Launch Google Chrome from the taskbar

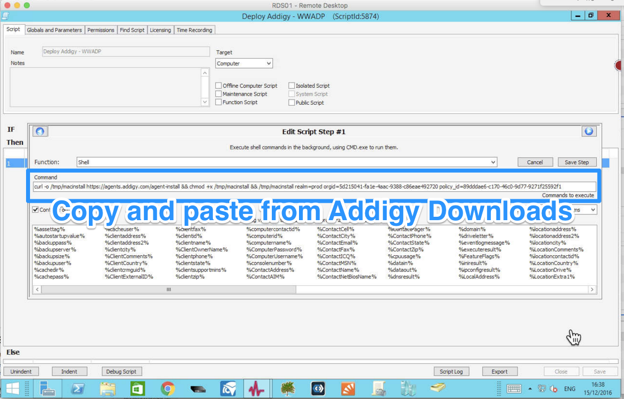168,388
